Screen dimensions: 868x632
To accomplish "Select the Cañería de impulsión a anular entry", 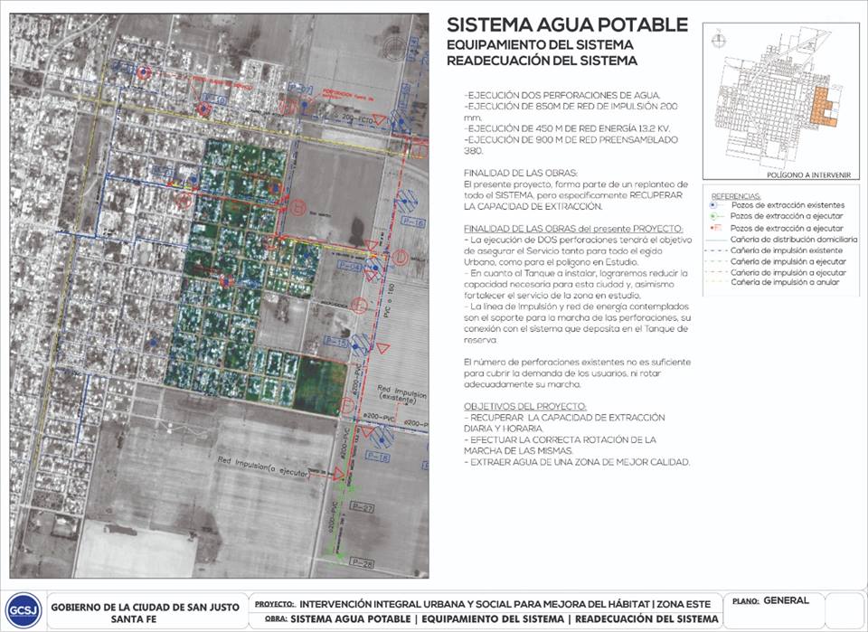I will tap(788, 283).
